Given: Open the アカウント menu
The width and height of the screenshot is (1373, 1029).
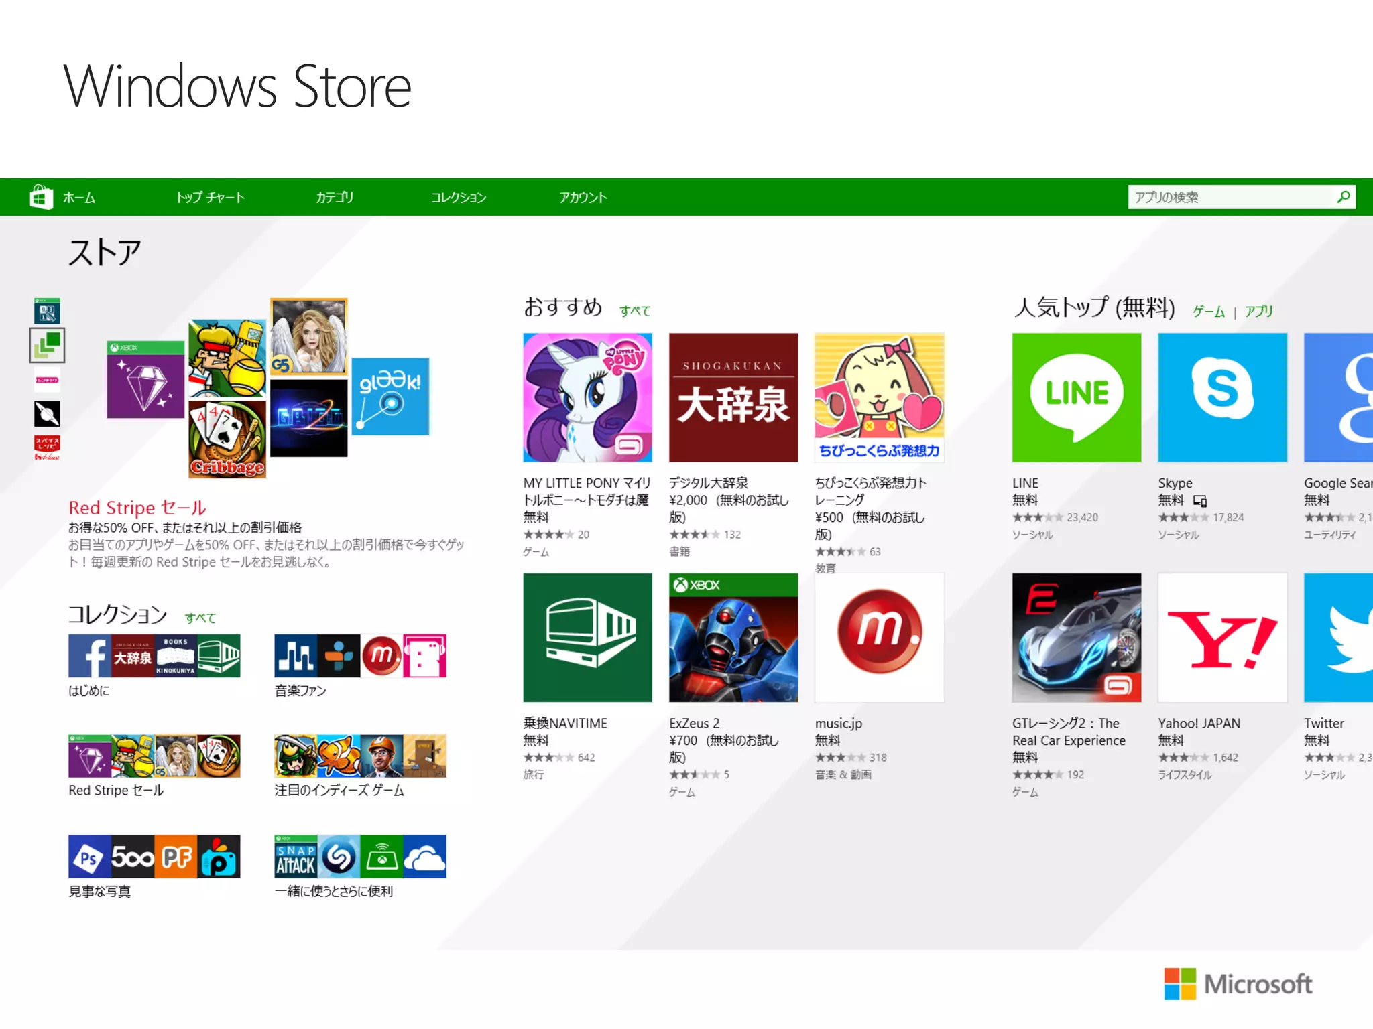Looking at the screenshot, I should (583, 198).
